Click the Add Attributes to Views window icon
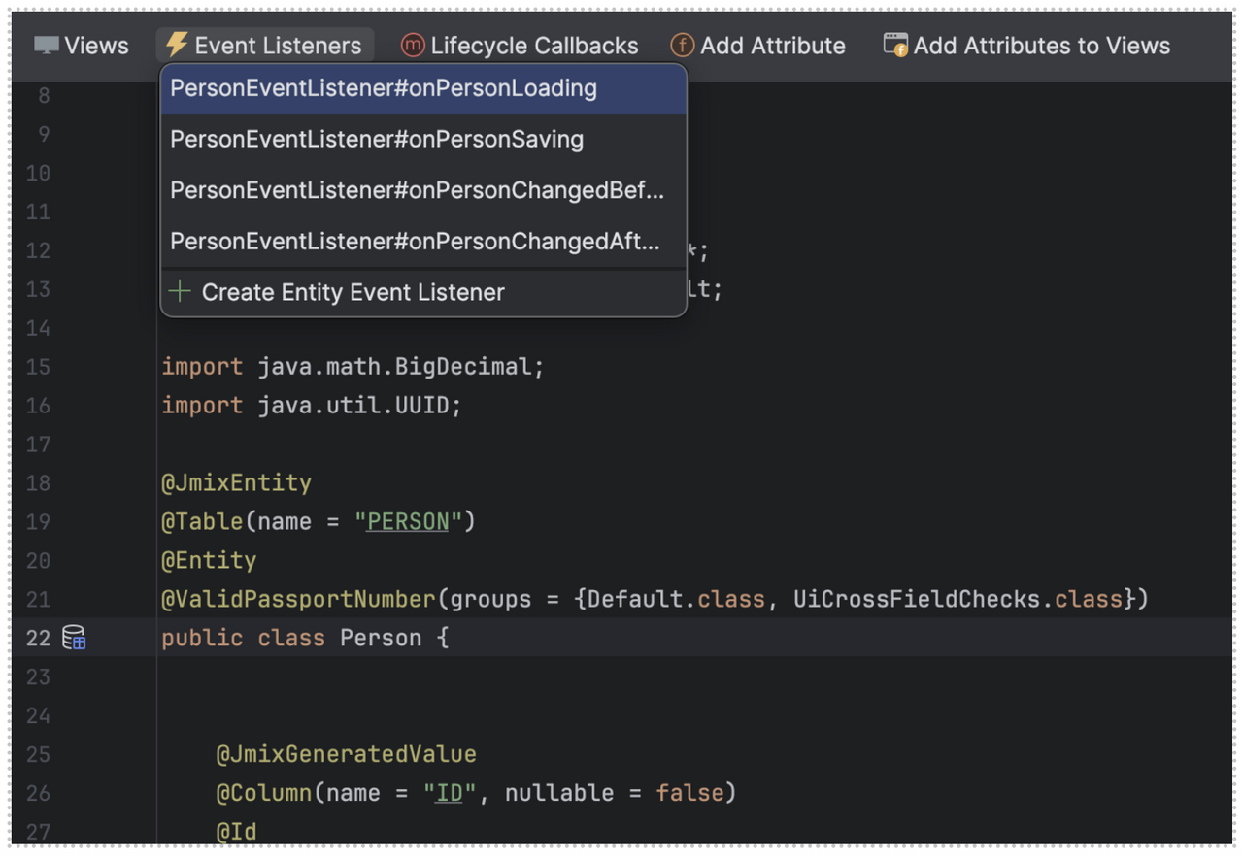The image size is (1243, 857). coord(894,44)
